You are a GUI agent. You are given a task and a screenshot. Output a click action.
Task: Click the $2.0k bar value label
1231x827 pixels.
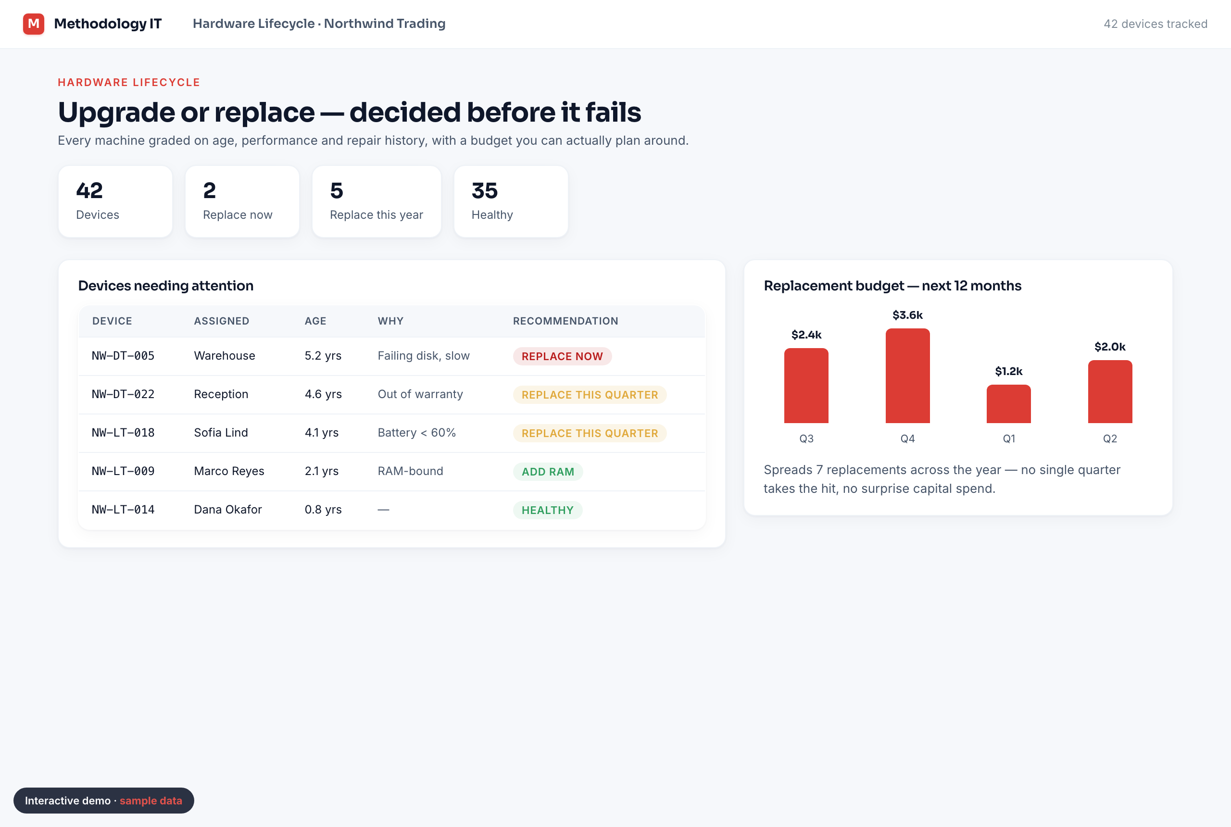point(1110,347)
